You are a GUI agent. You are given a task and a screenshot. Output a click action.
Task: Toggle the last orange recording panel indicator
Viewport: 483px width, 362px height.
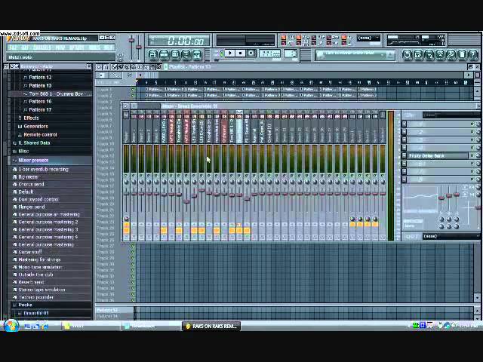tap(344, 38)
